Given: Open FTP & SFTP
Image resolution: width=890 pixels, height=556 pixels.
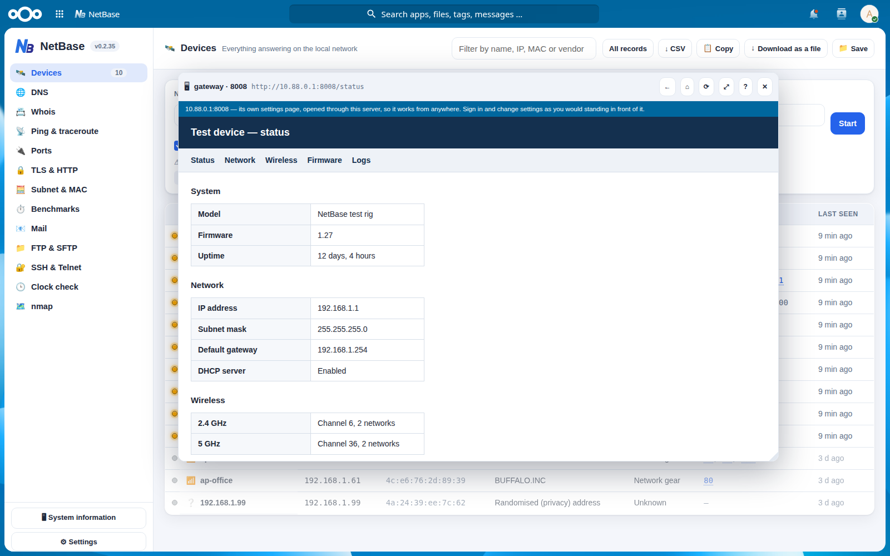Looking at the screenshot, I should (78, 248).
